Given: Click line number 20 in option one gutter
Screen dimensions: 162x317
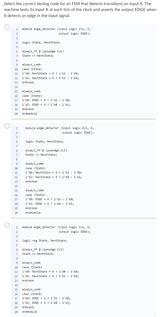Looking at the screenshot, I should [x=16, y=114].
